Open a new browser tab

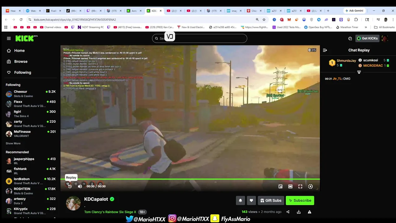pyautogui.click(x=328, y=11)
